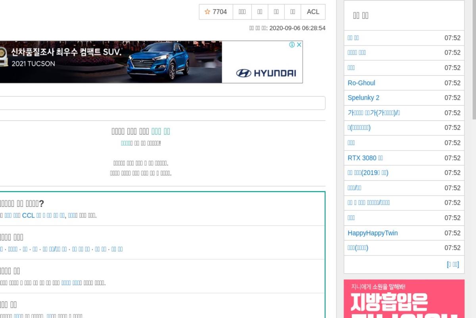
Task: Star the page using the 7704 button
Action: coord(216,12)
